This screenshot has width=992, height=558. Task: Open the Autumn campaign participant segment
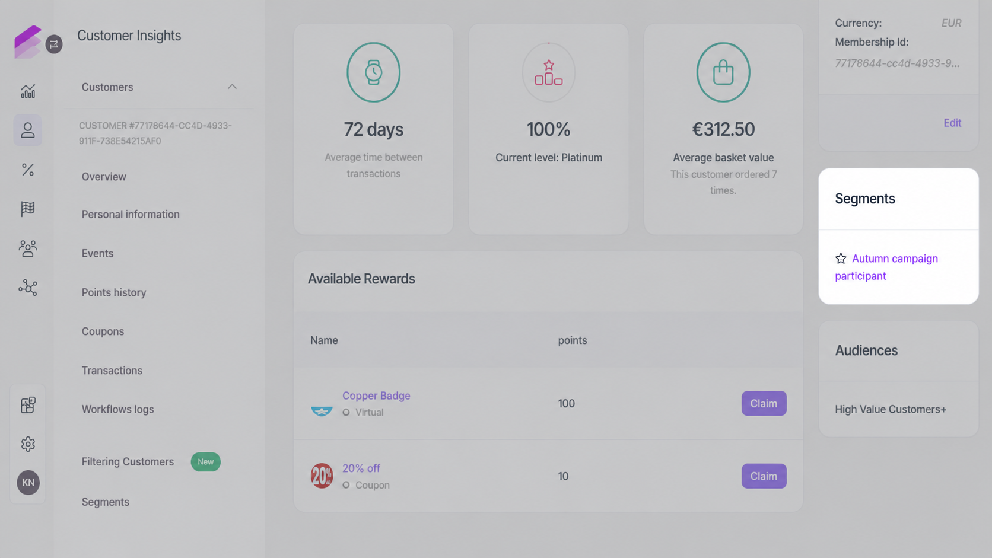tap(886, 267)
